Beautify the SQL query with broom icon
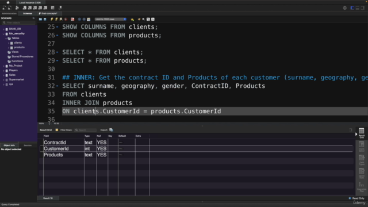Screen dimensions: 368x207 click(139, 19)
